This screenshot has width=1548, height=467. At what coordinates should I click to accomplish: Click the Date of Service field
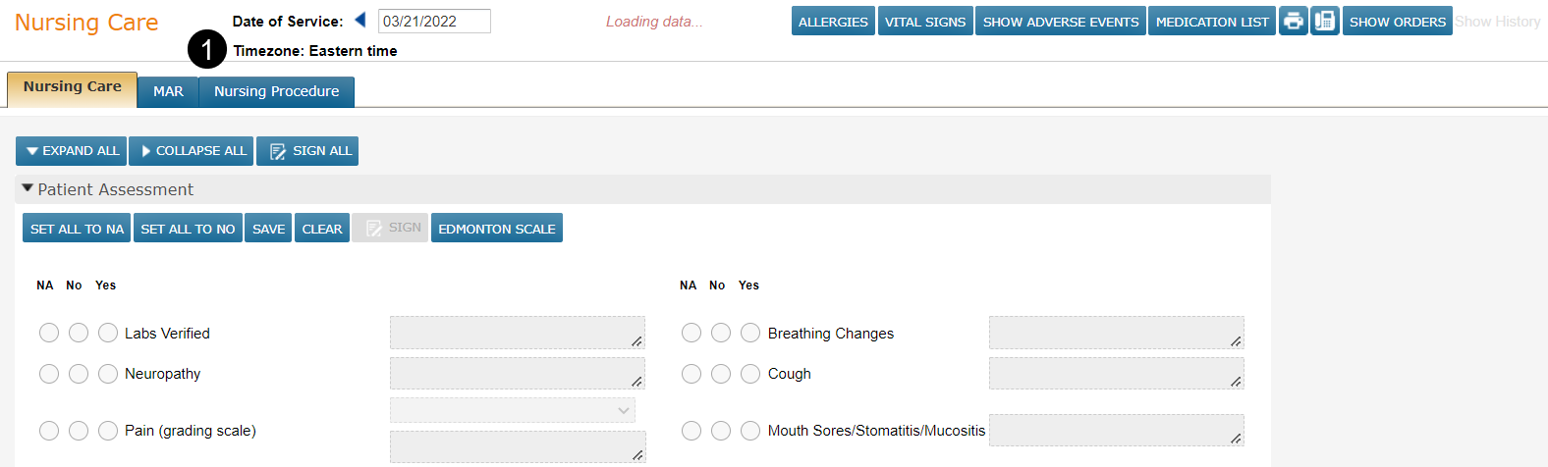coord(434,21)
